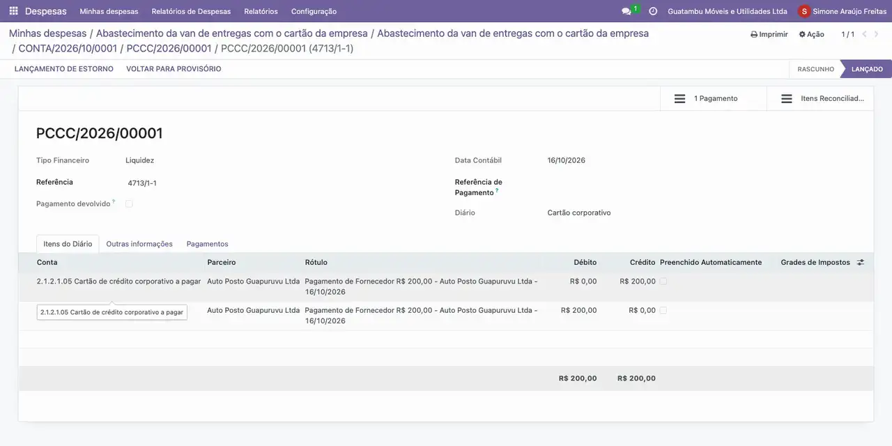The width and height of the screenshot is (892, 446).
Task: Click the Itens Reconciliados list icon
Action: click(x=787, y=99)
